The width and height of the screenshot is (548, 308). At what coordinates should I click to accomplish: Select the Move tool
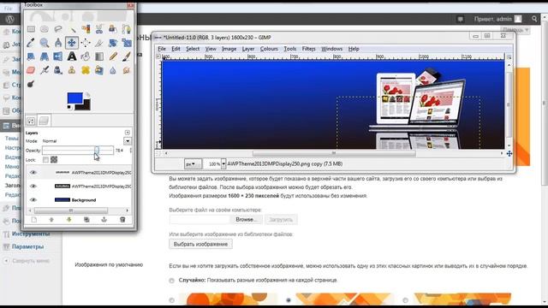coord(72,43)
